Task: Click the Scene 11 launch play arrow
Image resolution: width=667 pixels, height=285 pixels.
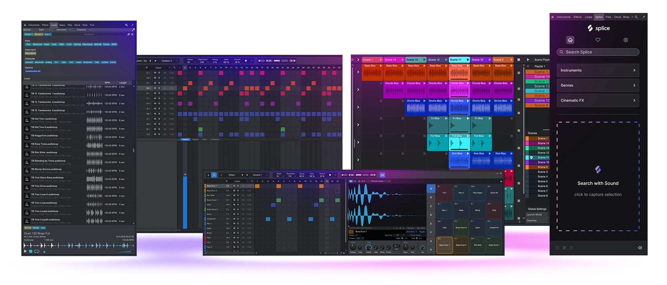Action: pos(468,60)
